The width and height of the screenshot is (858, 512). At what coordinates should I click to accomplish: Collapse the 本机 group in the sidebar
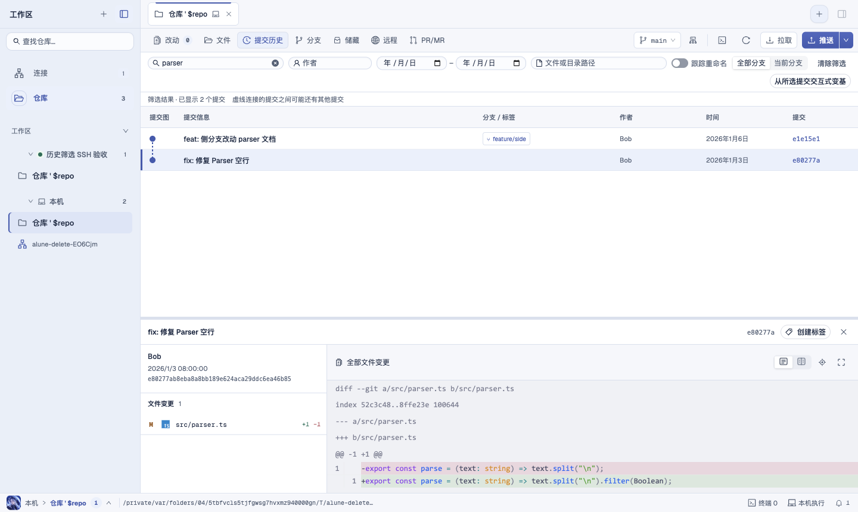click(x=30, y=201)
